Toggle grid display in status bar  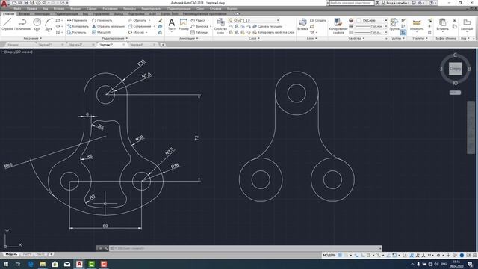(x=340, y=256)
